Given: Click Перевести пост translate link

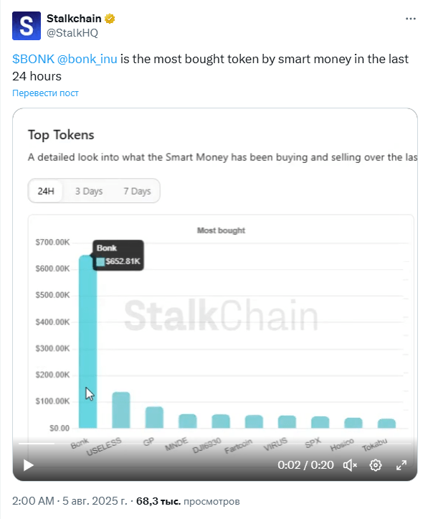Looking at the screenshot, I should 45,93.
